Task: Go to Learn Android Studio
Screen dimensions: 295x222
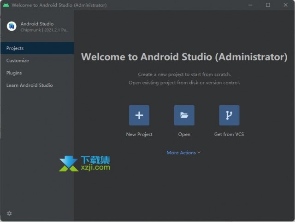Action: pos(37,85)
